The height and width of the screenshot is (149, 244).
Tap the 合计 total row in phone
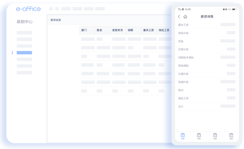[x=207, y=106]
